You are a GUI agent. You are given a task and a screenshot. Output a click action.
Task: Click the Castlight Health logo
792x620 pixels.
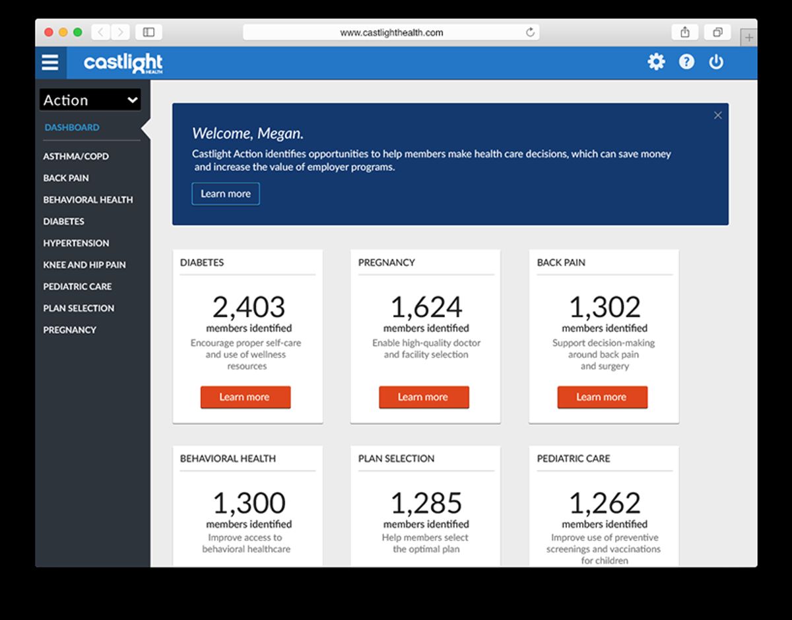coord(122,62)
